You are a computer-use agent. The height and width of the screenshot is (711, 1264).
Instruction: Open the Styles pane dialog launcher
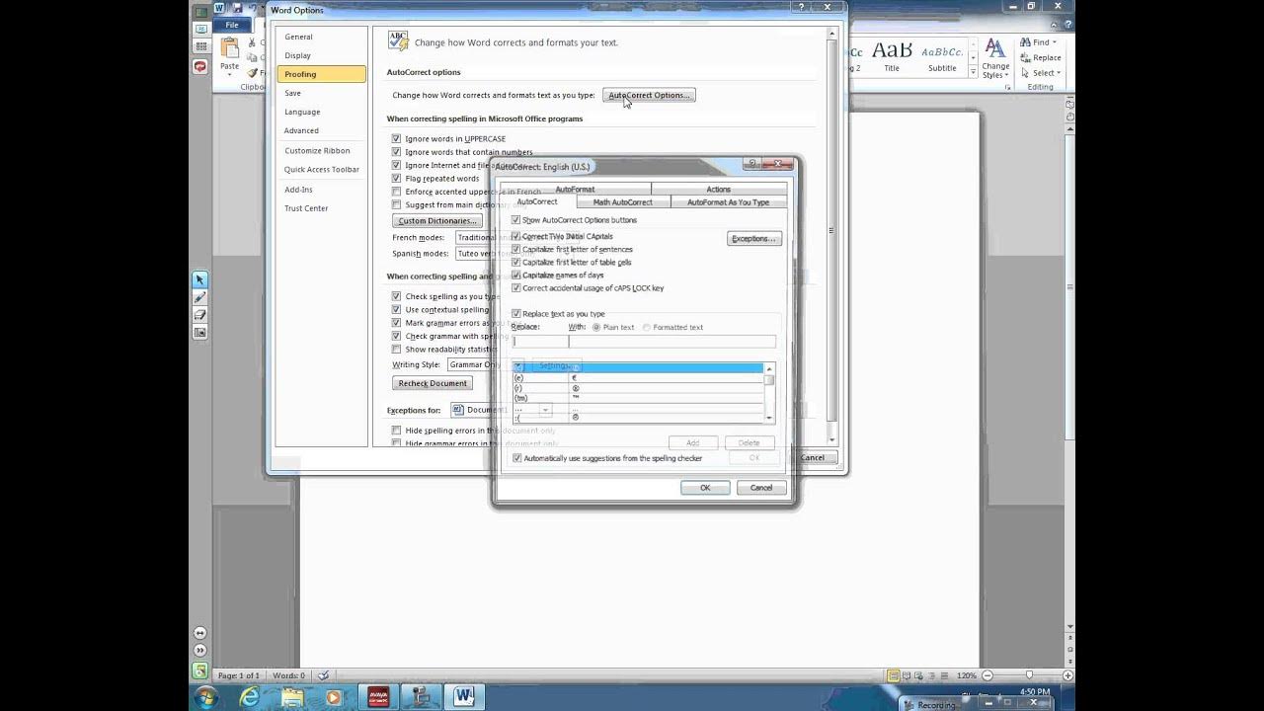pyautogui.click(x=1008, y=87)
